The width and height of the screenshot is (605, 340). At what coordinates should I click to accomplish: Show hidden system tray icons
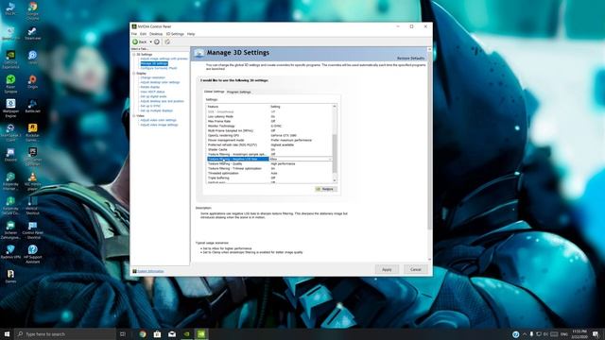point(525,334)
